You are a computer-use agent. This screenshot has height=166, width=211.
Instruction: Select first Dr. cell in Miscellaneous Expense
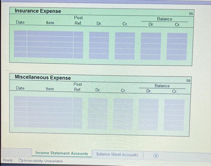(x=98, y=101)
